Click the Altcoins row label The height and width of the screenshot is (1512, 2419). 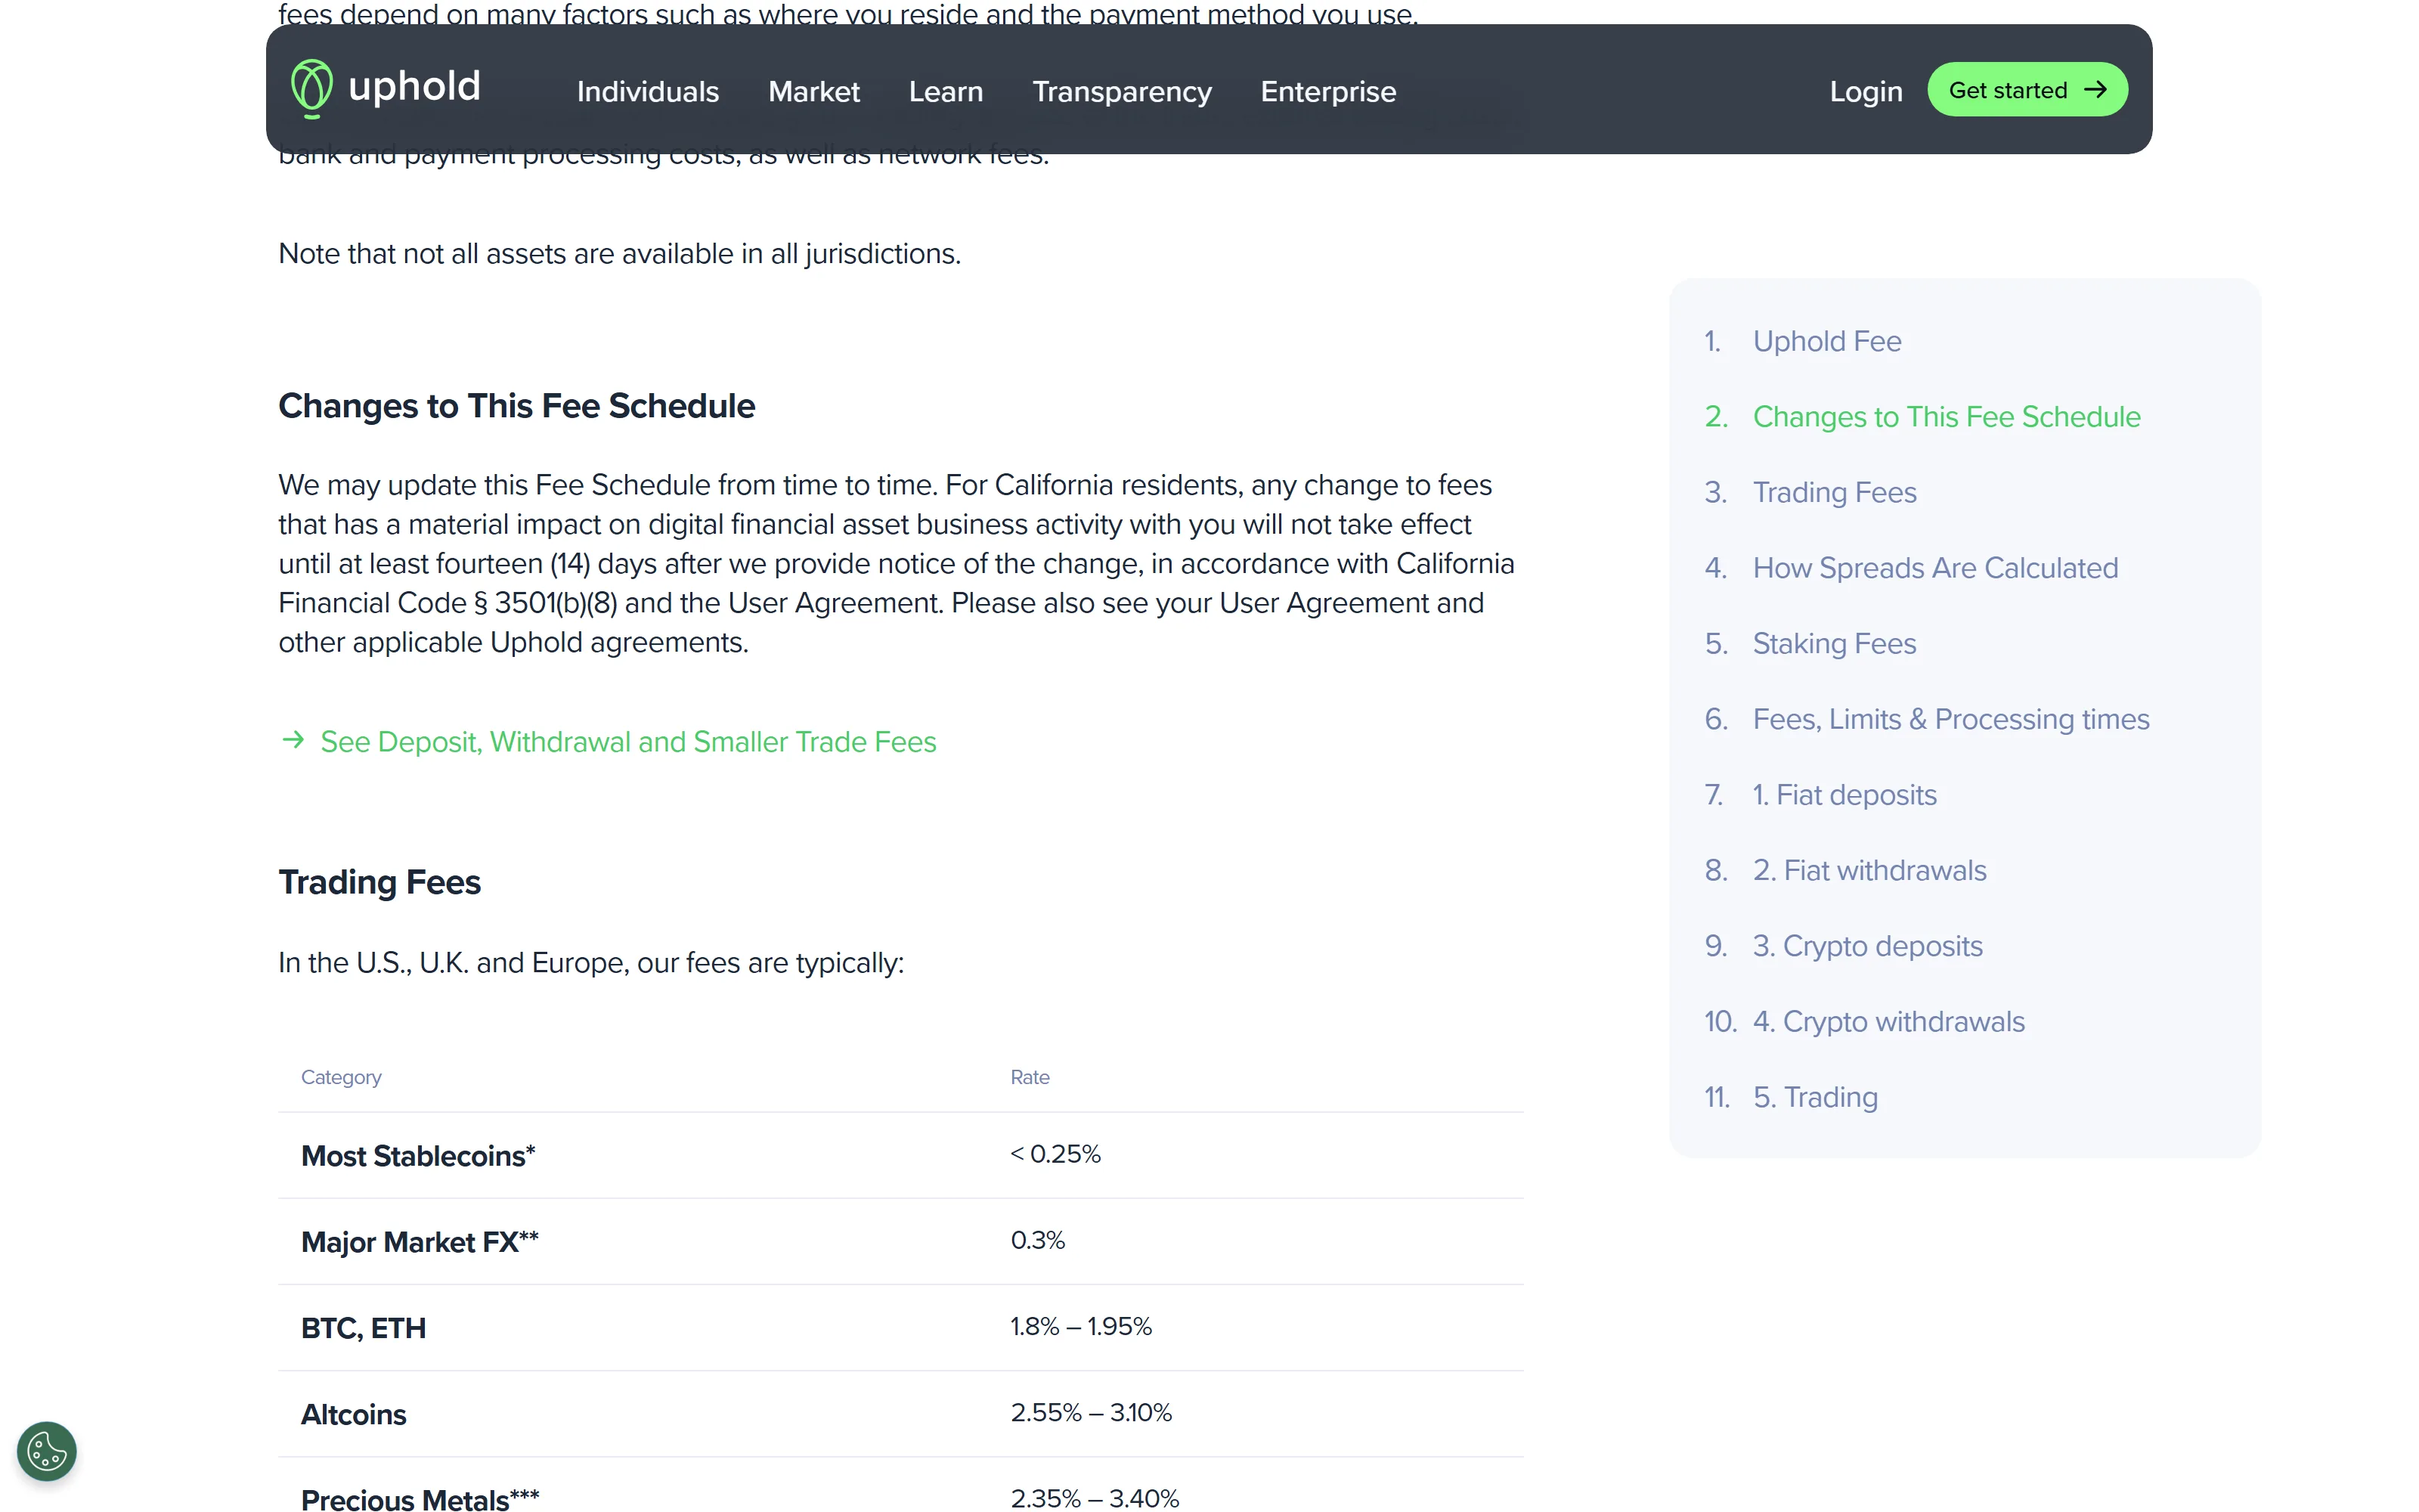click(353, 1414)
